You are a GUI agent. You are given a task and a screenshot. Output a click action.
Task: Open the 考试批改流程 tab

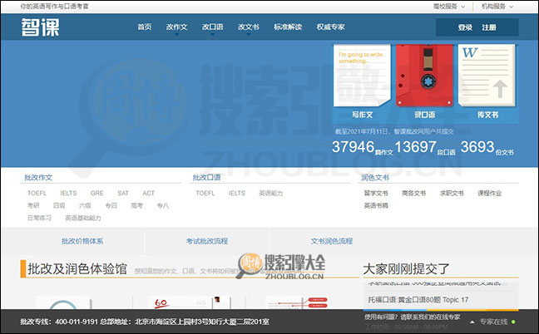[207, 241]
